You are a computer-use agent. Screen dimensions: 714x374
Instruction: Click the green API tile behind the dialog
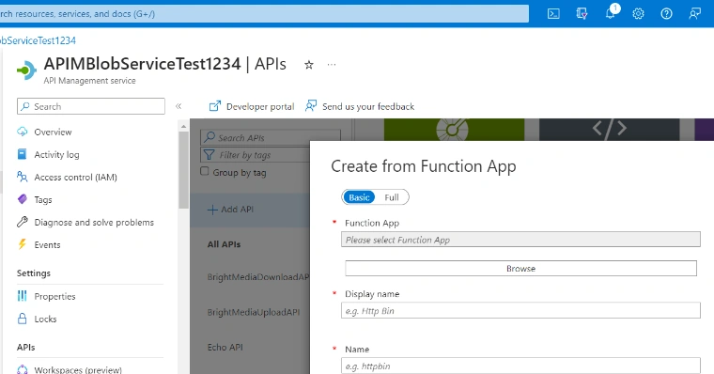(x=454, y=130)
